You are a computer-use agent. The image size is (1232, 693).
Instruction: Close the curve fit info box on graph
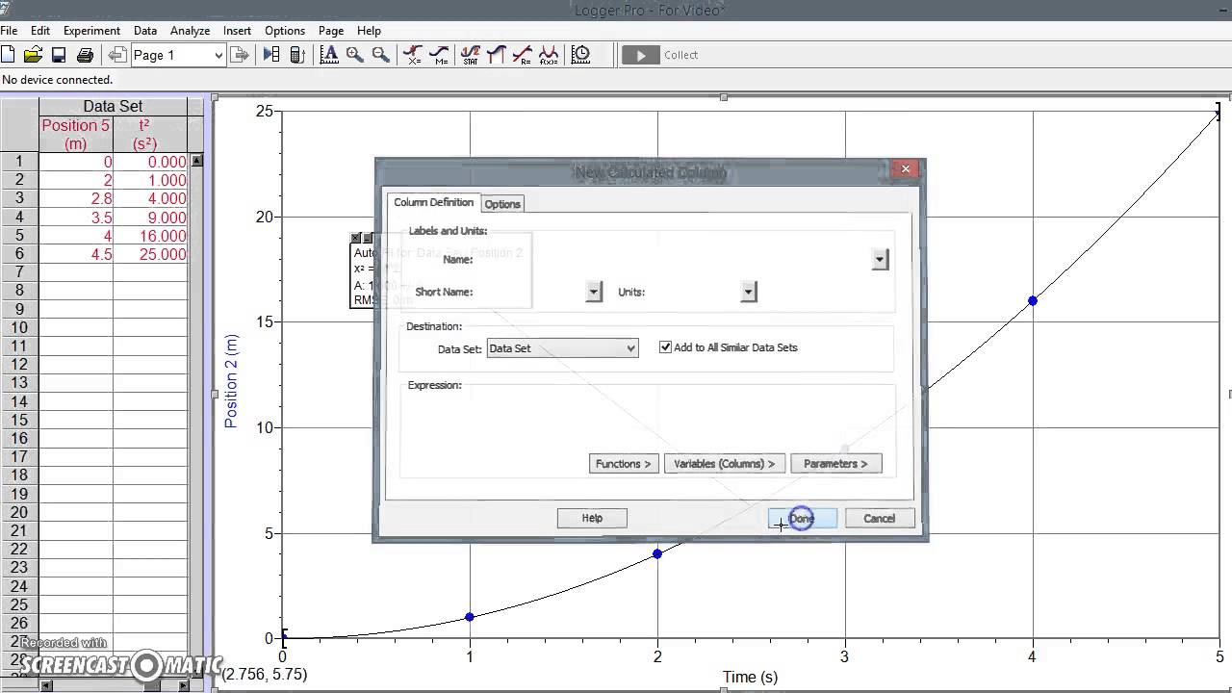click(x=355, y=238)
